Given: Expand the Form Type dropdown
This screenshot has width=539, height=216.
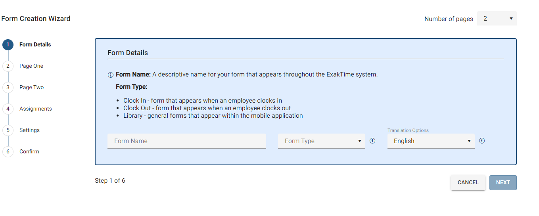Looking at the screenshot, I should [x=322, y=141].
